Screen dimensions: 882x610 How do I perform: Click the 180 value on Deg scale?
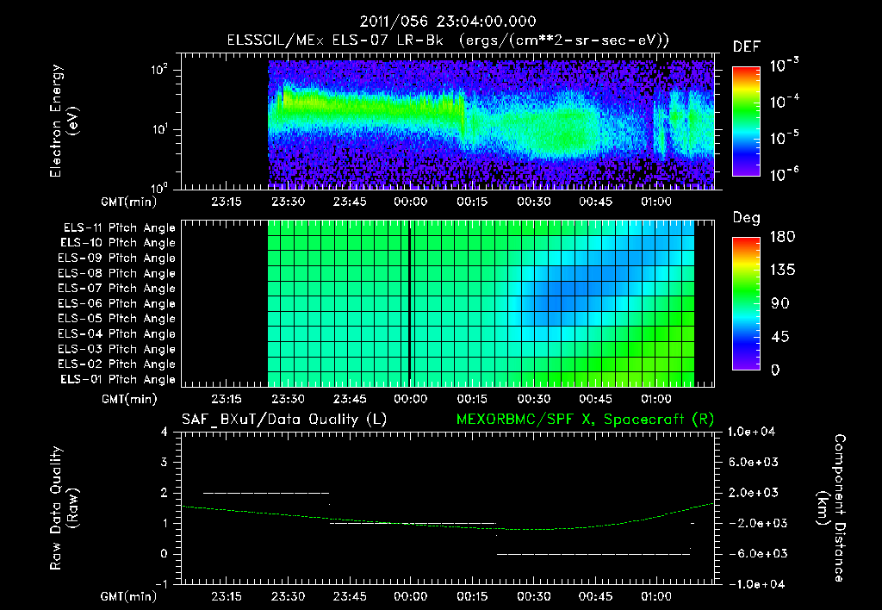click(x=782, y=237)
